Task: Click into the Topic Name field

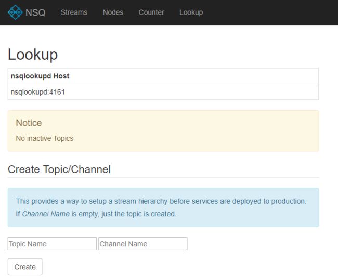Action: pos(52,244)
